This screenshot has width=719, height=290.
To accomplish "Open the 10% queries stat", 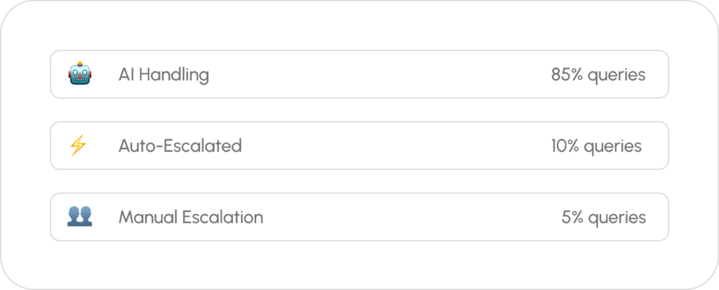I will (596, 145).
